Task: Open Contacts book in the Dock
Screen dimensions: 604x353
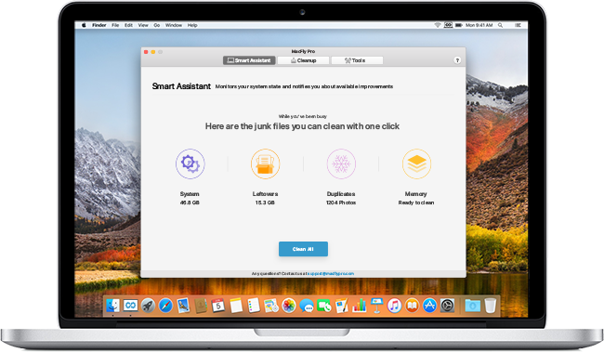Action: pyautogui.click(x=201, y=306)
